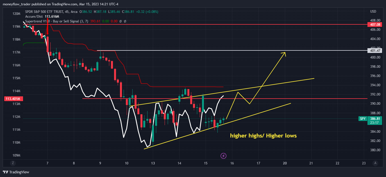The width and height of the screenshot is (386, 177).
Task: Click the 'higher highs/ Higher lows' annotation
Action: 263,136
